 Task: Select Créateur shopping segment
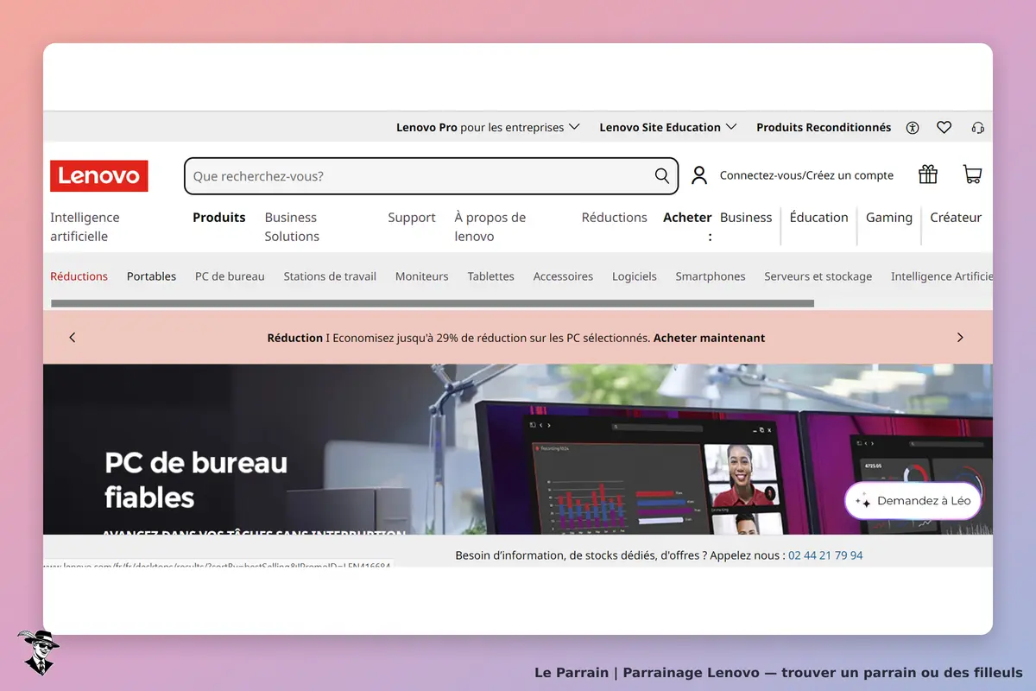[956, 218]
